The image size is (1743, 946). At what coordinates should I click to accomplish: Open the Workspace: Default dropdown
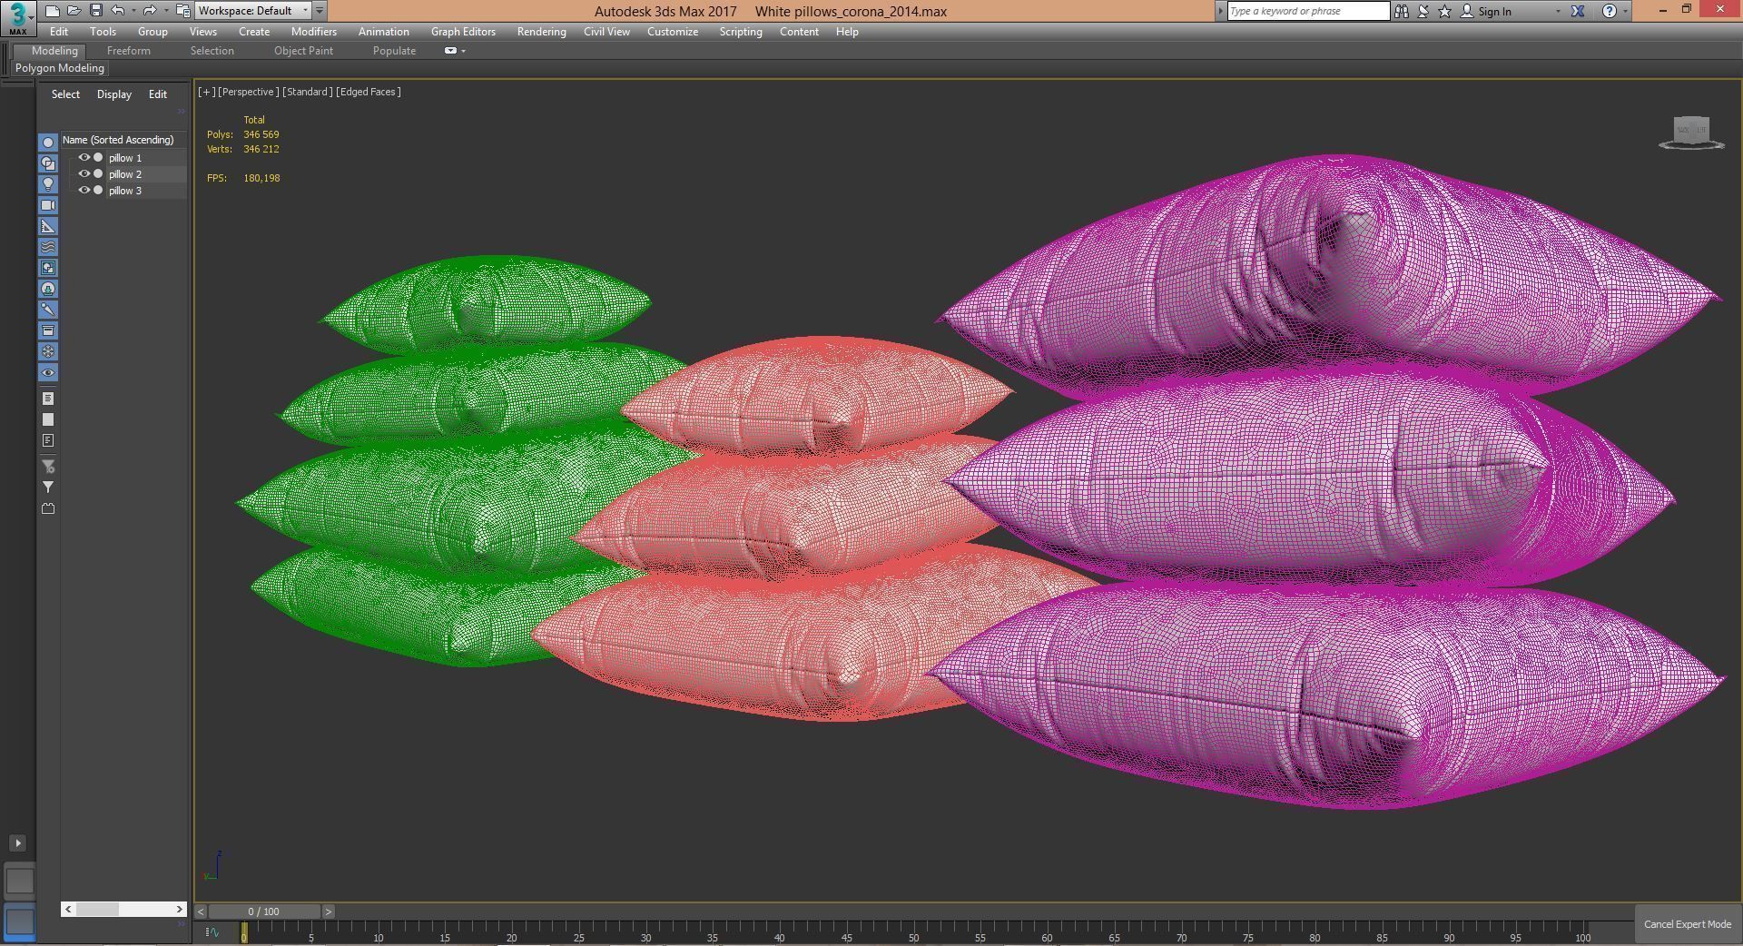252,11
